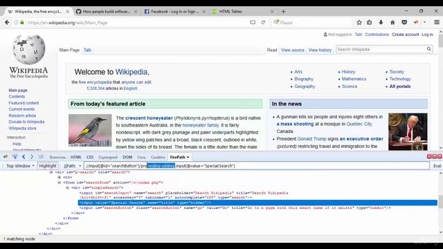Toggle reader view icon in address bar
Viewport: 443px width, 249px height.
(253, 22)
